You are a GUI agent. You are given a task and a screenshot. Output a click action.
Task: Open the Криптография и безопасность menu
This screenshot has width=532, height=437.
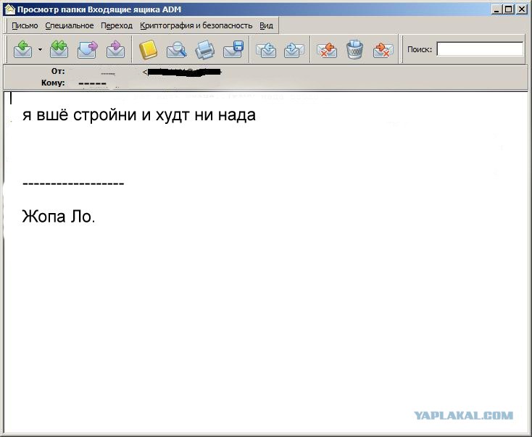(196, 26)
